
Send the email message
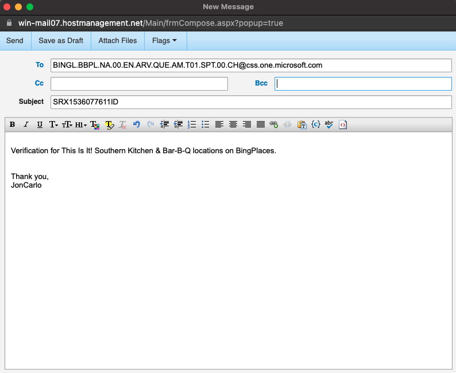[x=15, y=40]
